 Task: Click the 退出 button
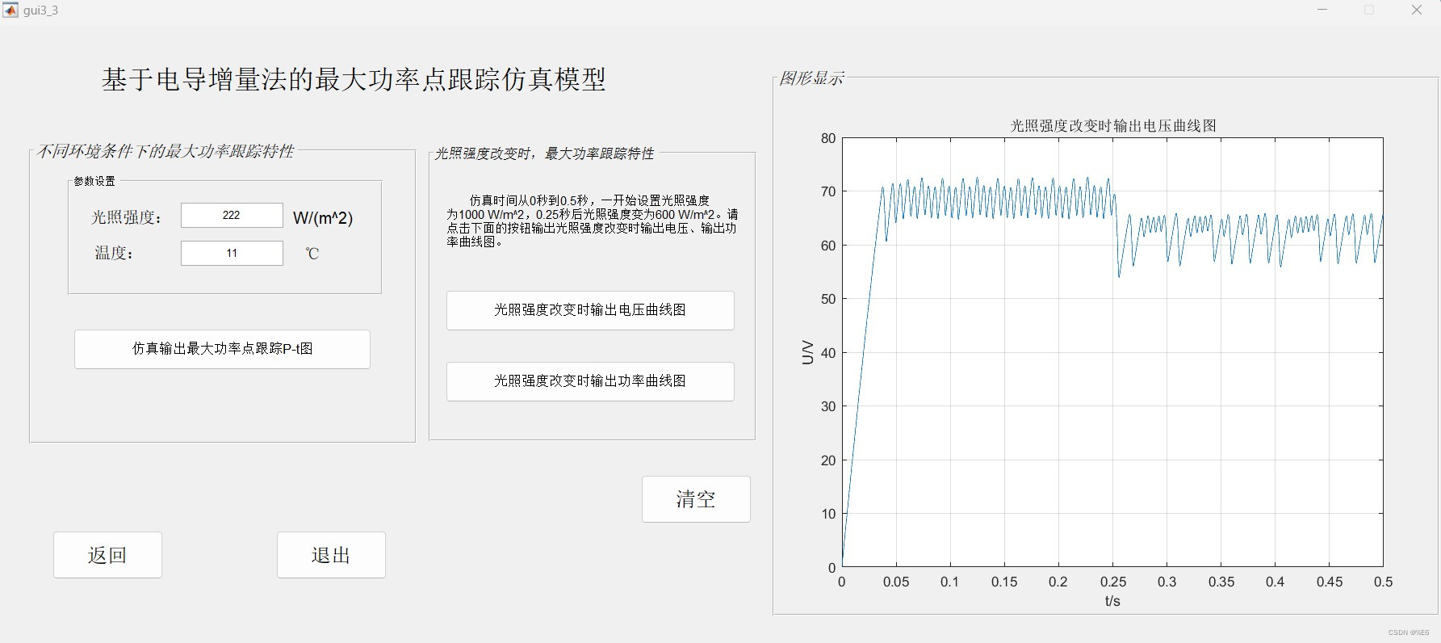[x=331, y=555]
